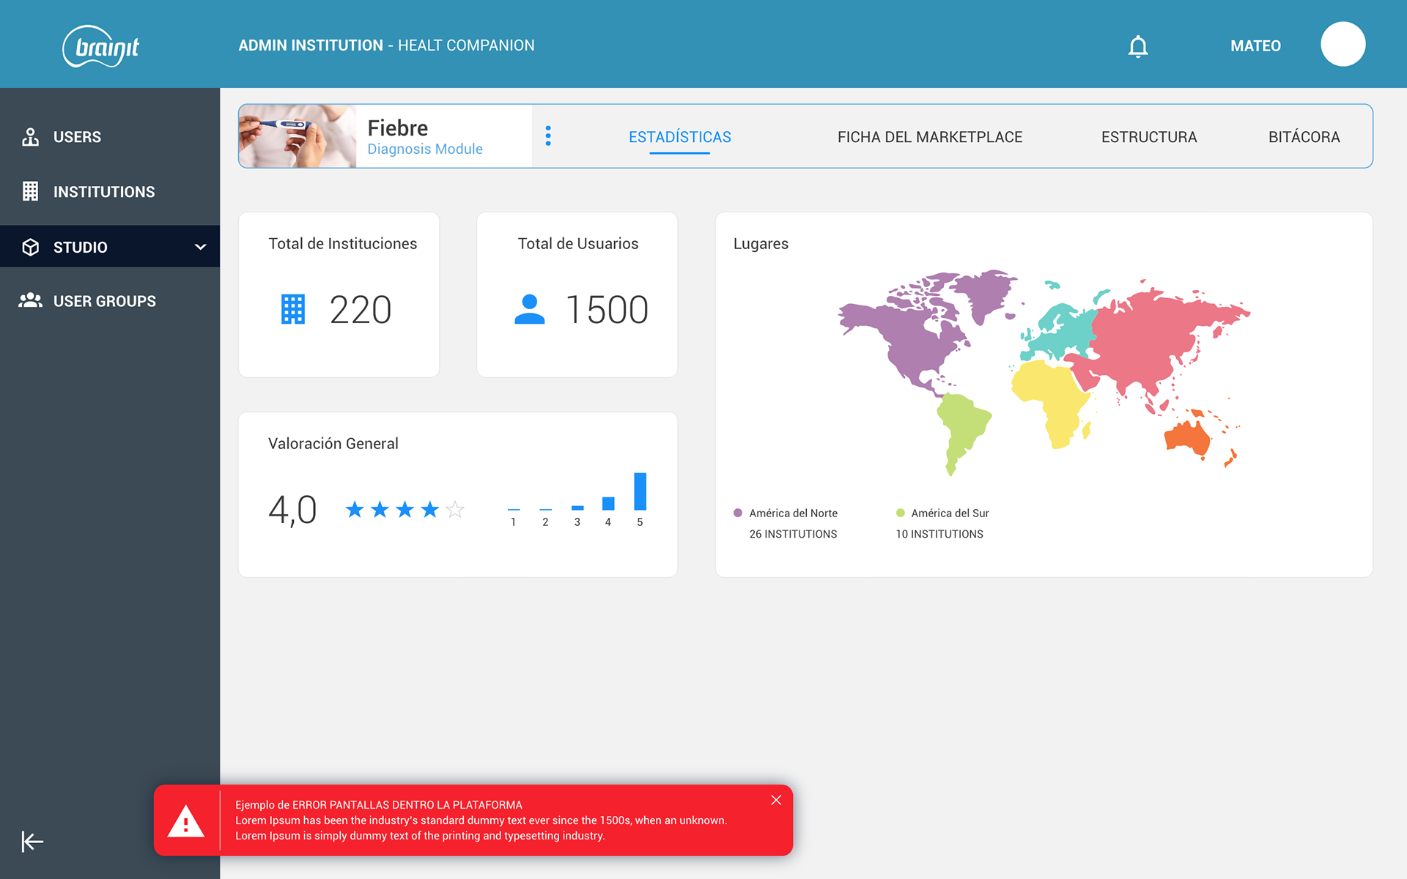1407x879 pixels.
Task: Select the Bitácora tab
Action: tap(1304, 137)
